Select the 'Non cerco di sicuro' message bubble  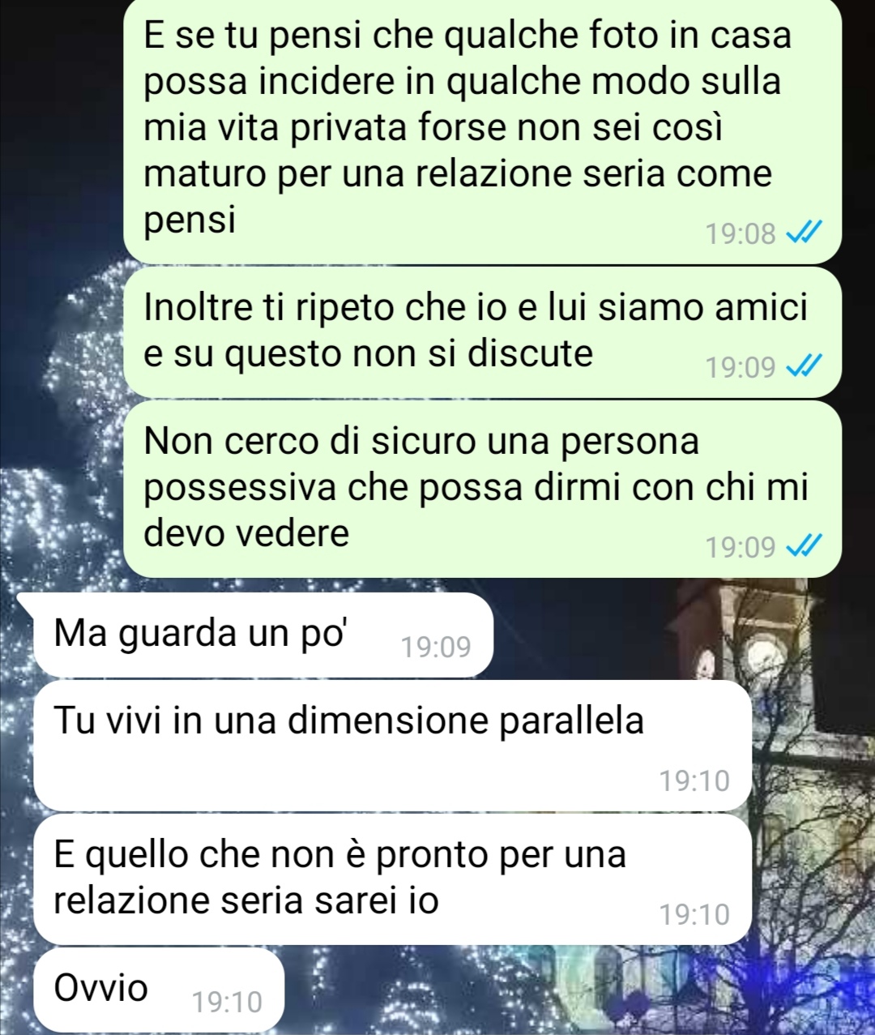[482, 489]
